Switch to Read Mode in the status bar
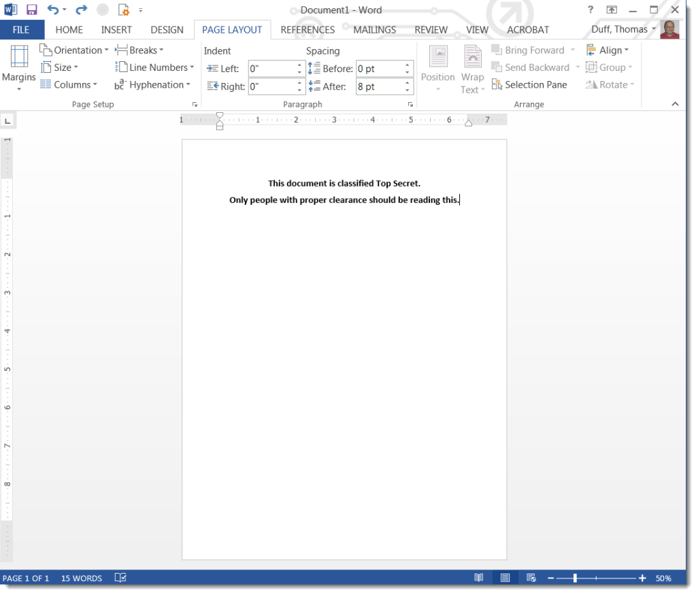696x594 pixels. 479,578
